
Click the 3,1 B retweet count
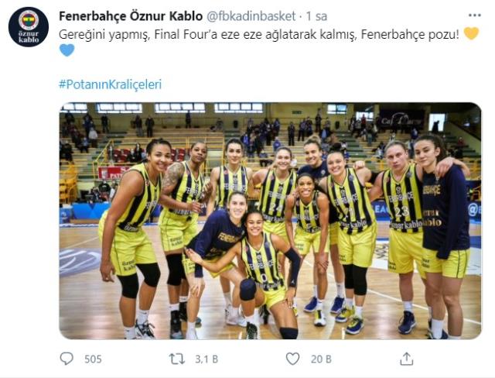click(207, 359)
